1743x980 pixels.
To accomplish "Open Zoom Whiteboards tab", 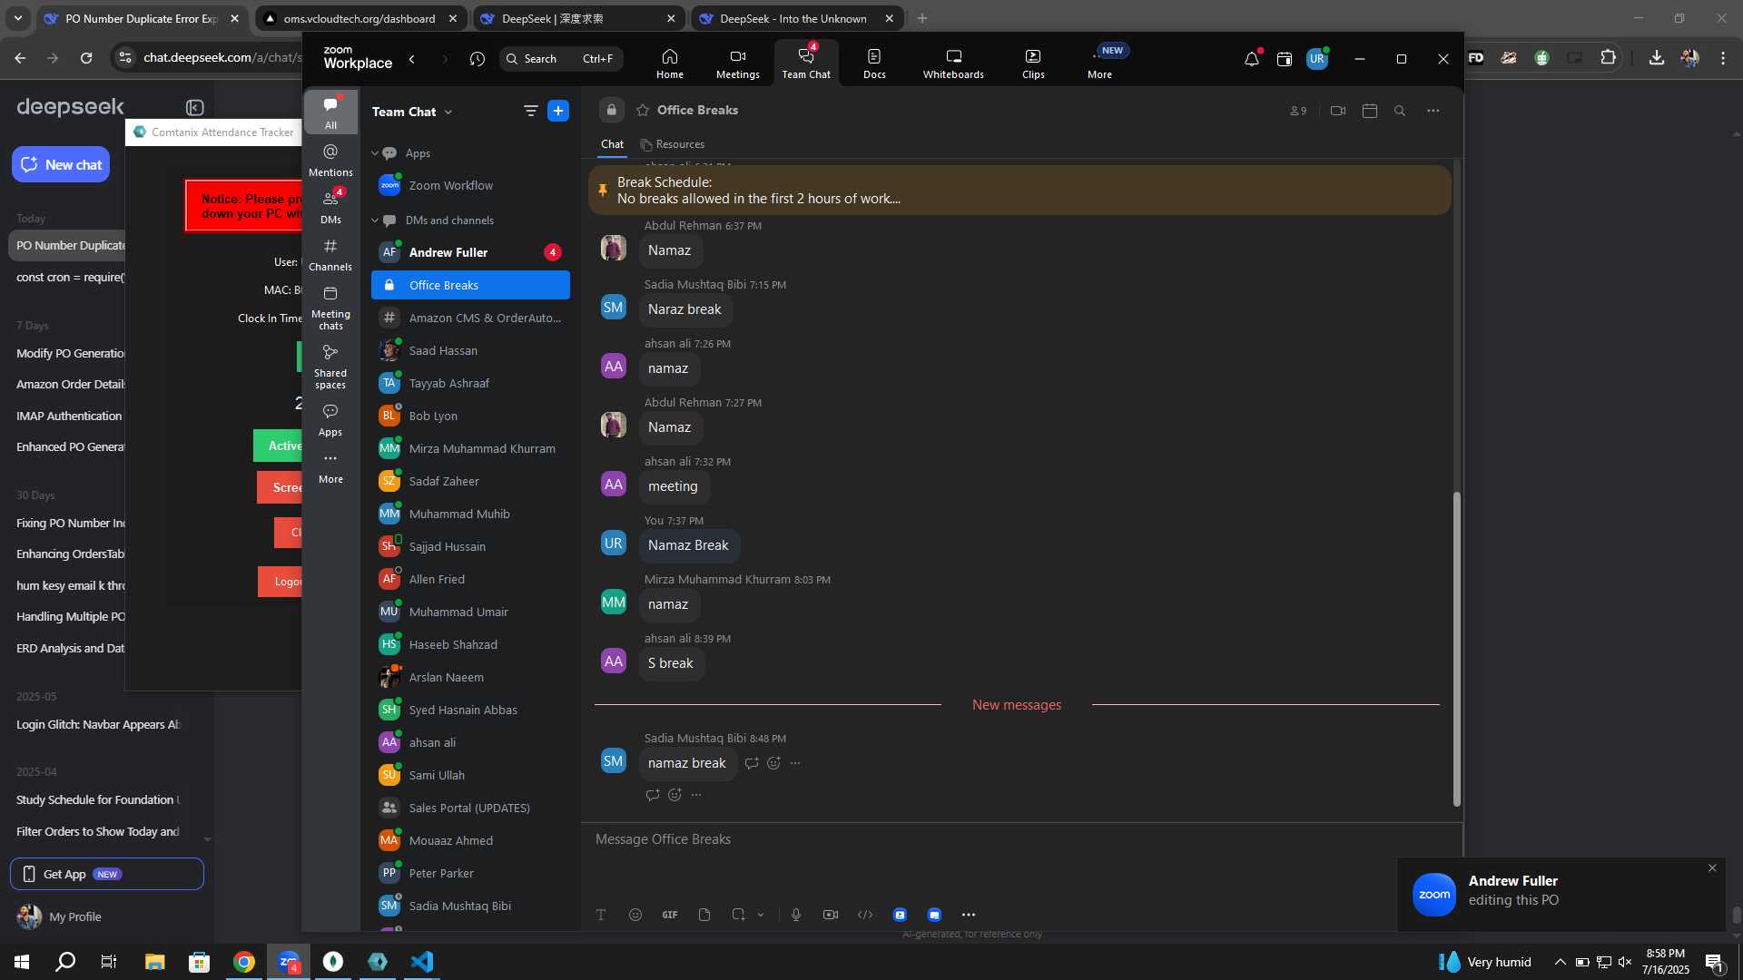I will [953, 64].
